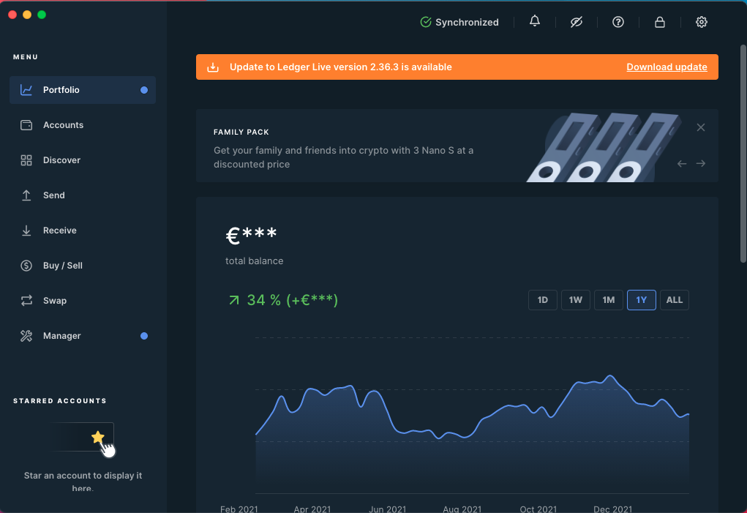Click Download update for version 2.36.3
The image size is (747, 513).
click(667, 67)
